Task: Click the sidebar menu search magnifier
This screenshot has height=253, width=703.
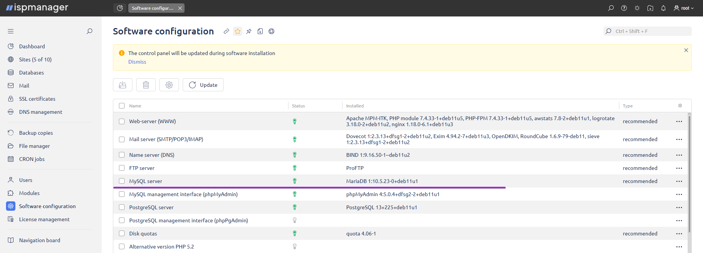Action: [x=89, y=31]
